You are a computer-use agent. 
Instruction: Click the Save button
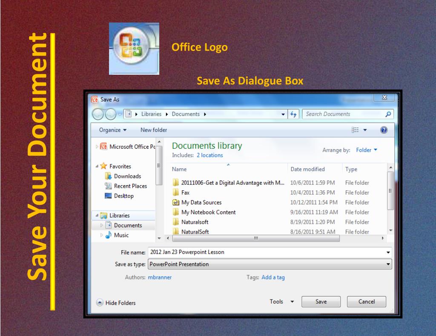click(x=321, y=302)
